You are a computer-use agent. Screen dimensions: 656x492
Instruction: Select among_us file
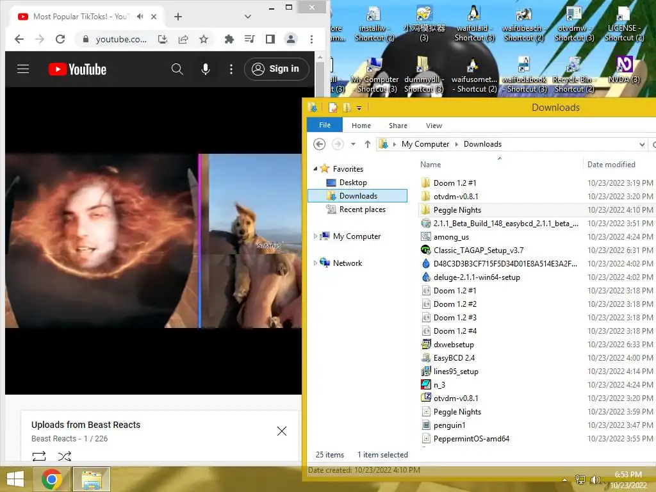coord(451,237)
